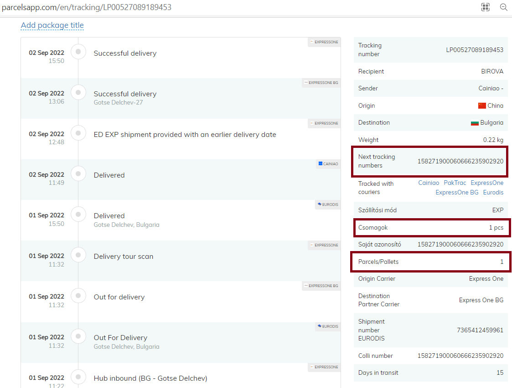Click the Cainiao carrier badge on the Delivered event
Image resolution: width=512 pixels, height=388 pixels.
coord(328,164)
